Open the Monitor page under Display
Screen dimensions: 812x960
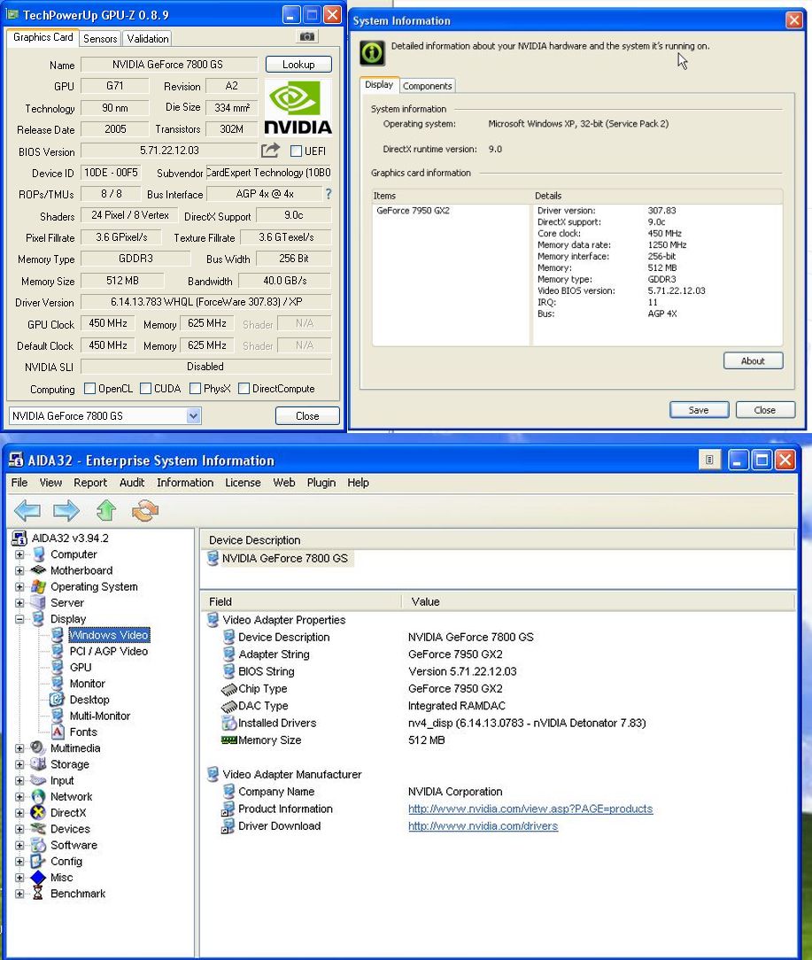[x=87, y=684]
